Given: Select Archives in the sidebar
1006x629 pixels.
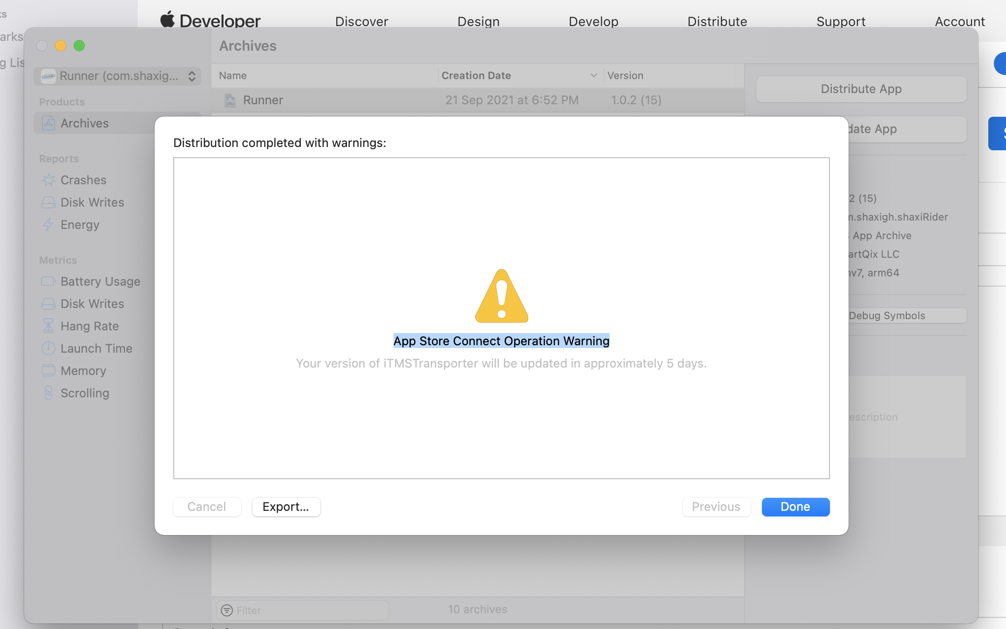Looking at the screenshot, I should point(85,123).
